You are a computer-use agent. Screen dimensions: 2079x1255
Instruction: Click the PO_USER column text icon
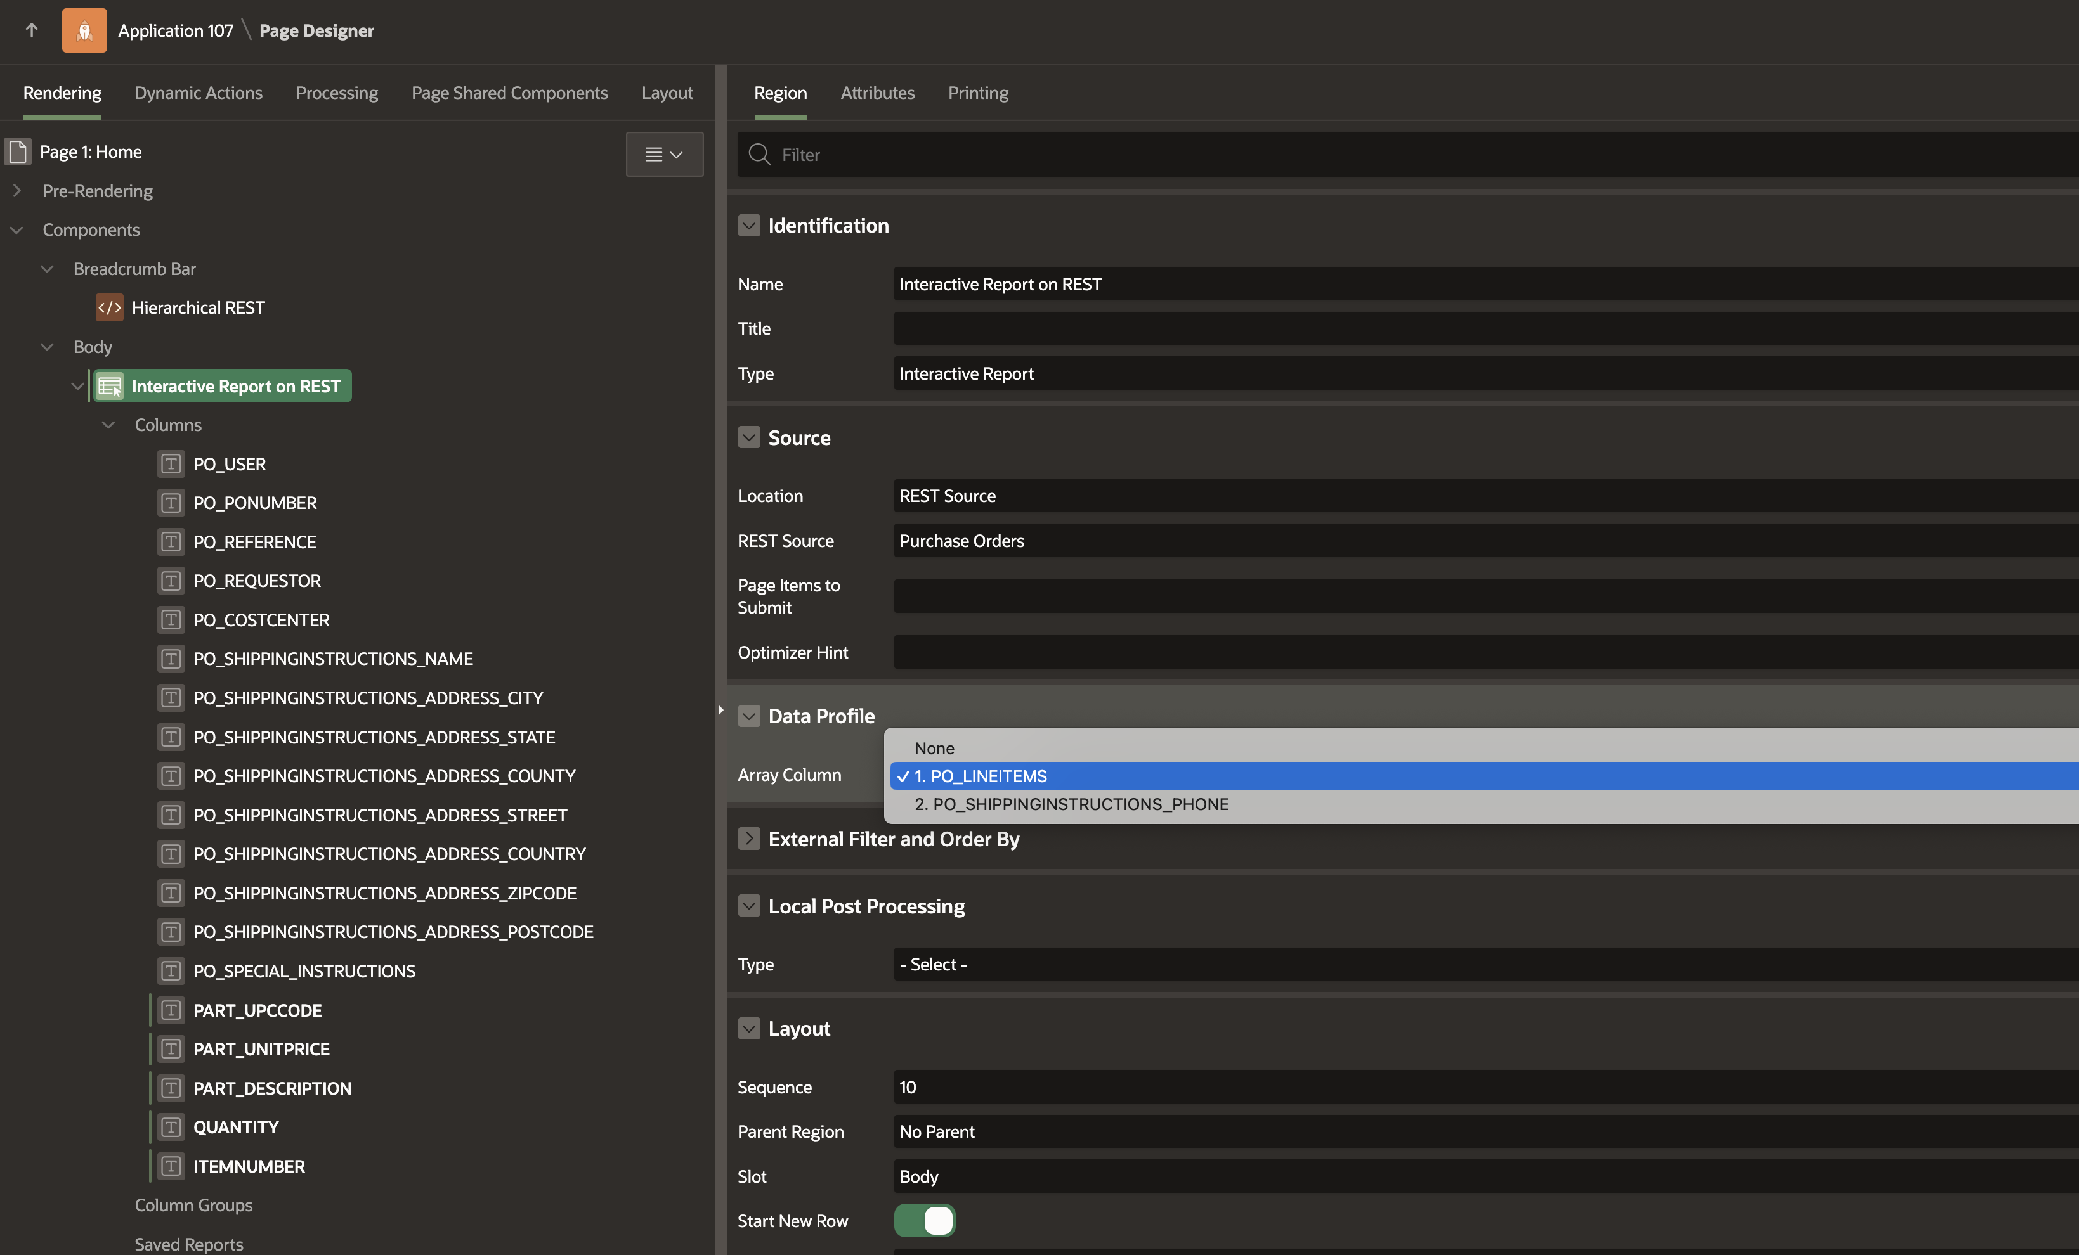point(171,464)
